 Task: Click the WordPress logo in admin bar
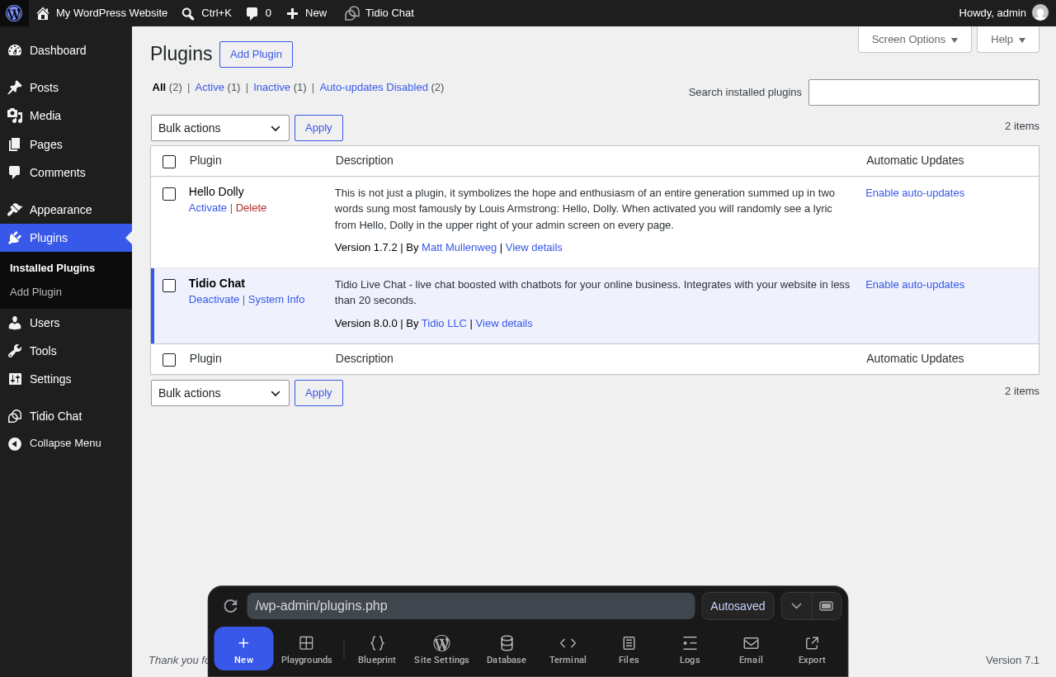click(x=14, y=13)
